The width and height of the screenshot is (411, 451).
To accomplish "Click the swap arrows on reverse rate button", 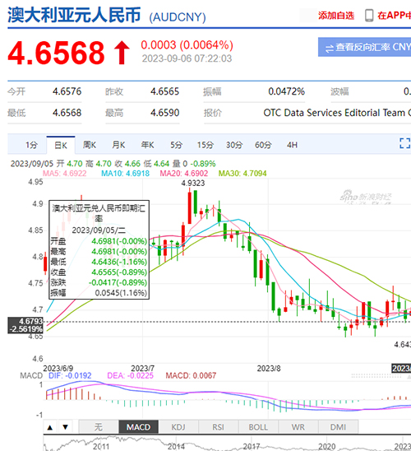I will click(x=329, y=49).
